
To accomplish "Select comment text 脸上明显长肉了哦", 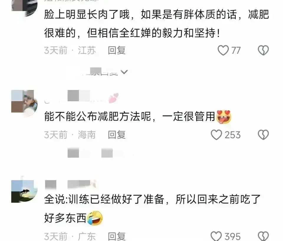I will (87, 14).
